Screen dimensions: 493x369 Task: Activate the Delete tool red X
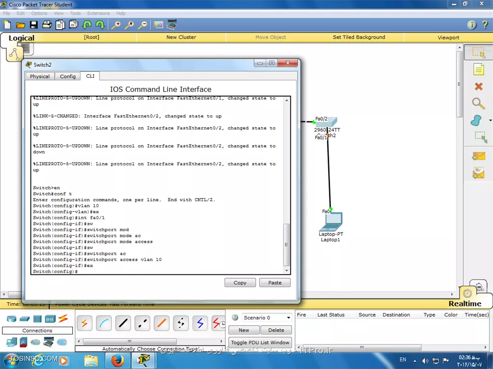(x=479, y=86)
